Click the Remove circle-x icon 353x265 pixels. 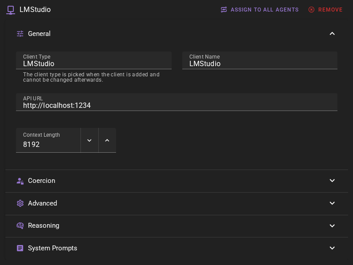click(311, 10)
